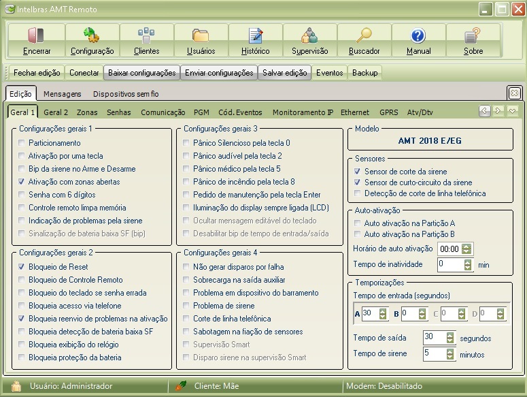Adjust Tempo de entrada A spinner
The image size is (527, 397).
pyautogui.click(x=383, y=313)
